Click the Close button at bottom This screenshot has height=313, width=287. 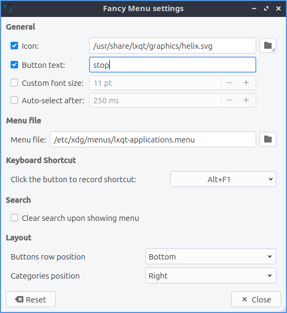[256, 299]
